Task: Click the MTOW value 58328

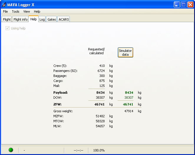Action: 100,121
